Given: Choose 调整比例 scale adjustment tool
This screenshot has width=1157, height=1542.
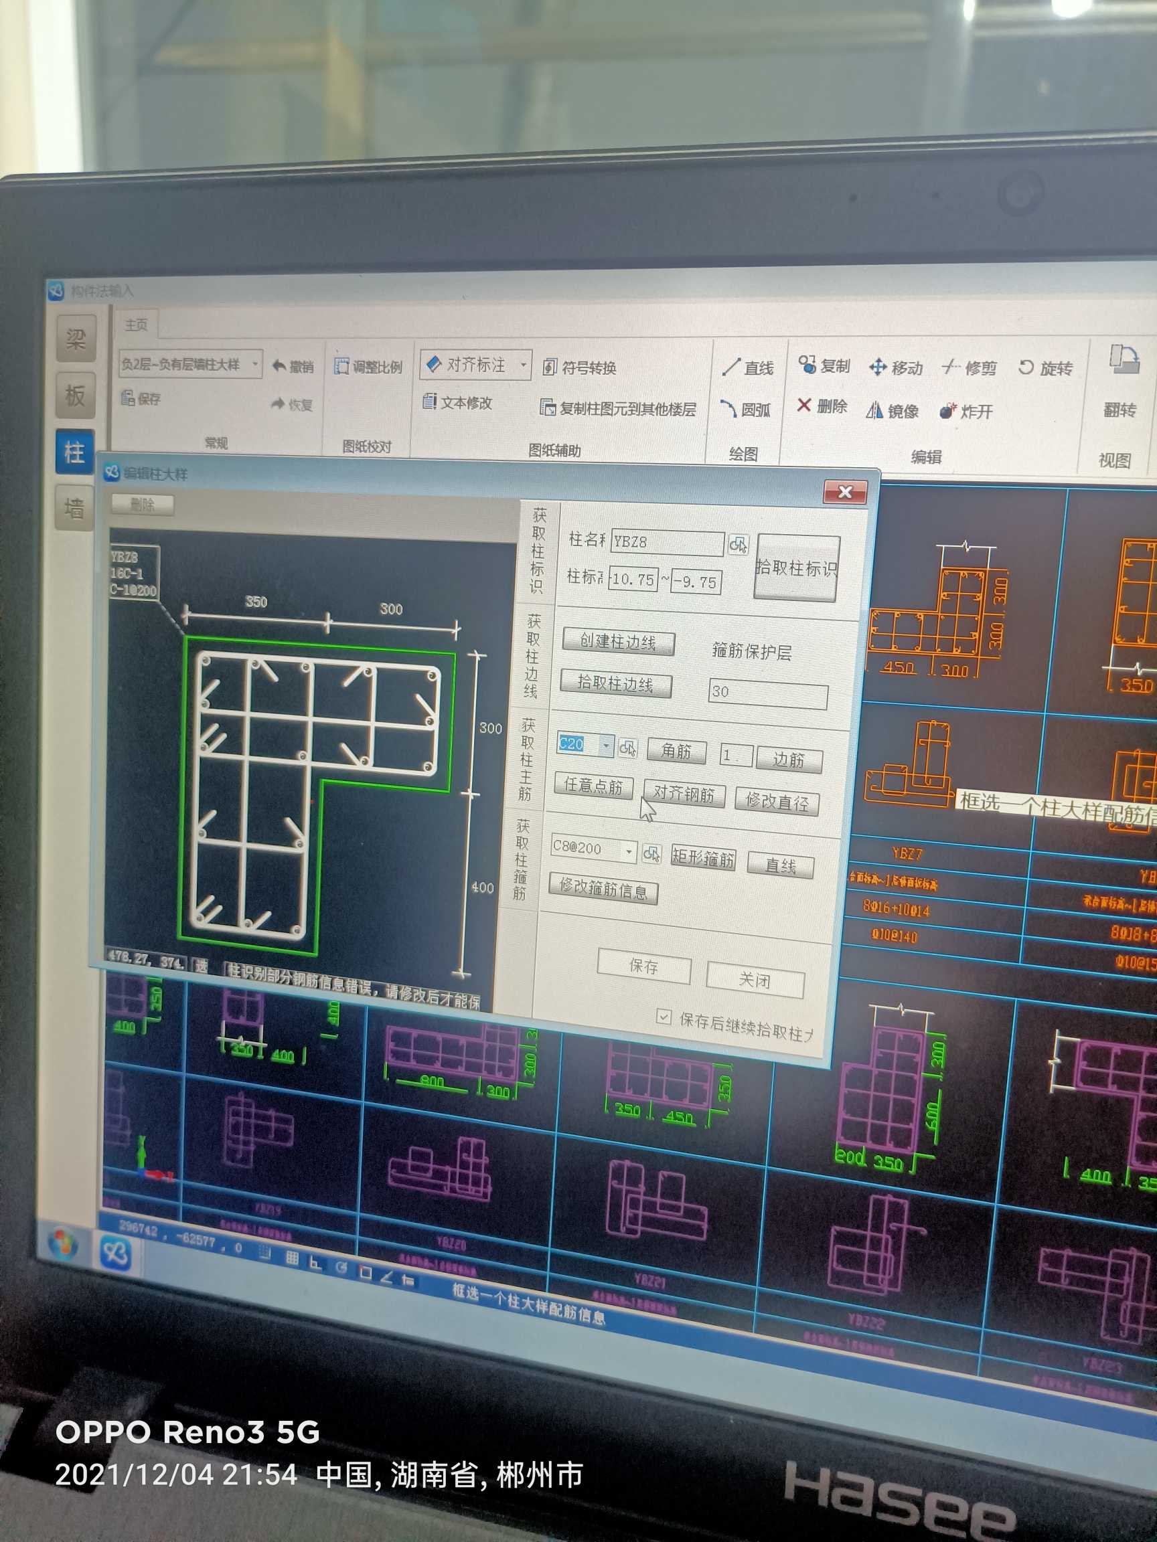Looking at the screenshot, I should [x=368, y=367].
